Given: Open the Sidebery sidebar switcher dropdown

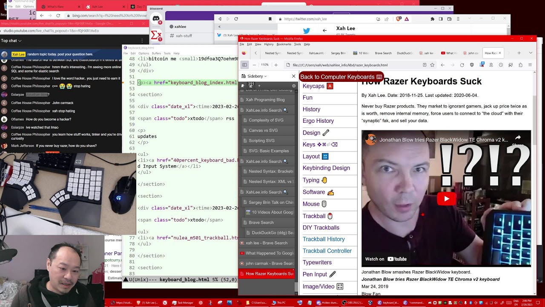Looking at the screenshot, I should pyautogui.click(x=257, y=76).
